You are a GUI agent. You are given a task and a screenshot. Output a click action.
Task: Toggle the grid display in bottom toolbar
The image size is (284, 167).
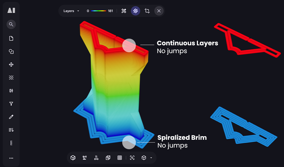click(120, 158)
